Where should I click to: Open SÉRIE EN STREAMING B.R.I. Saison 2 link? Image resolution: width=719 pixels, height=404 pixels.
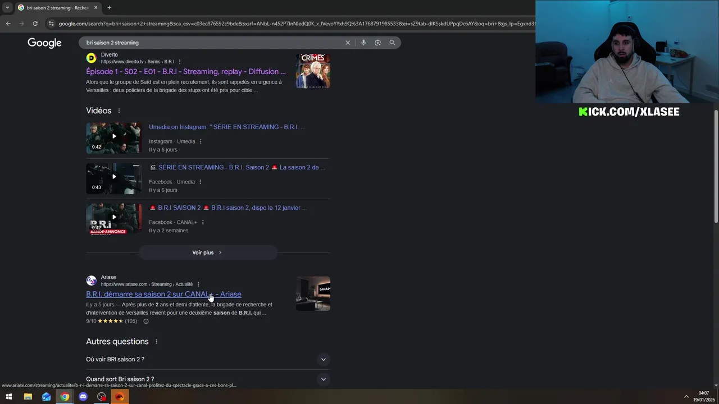pos(238,167)
